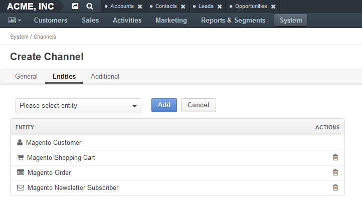
Task: Click the Cancel button
Action: [x=199, y=105]
